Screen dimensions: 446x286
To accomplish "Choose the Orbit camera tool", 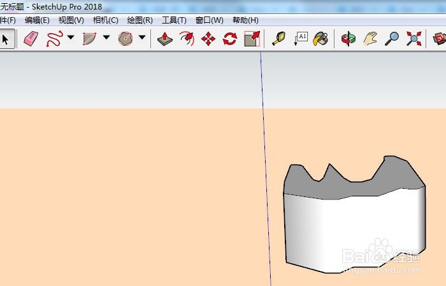I will point(349,39).
